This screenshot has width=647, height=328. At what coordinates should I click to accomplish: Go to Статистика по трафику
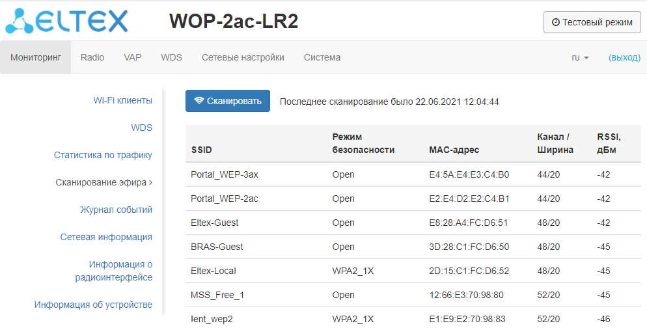[x=103, y=155]
